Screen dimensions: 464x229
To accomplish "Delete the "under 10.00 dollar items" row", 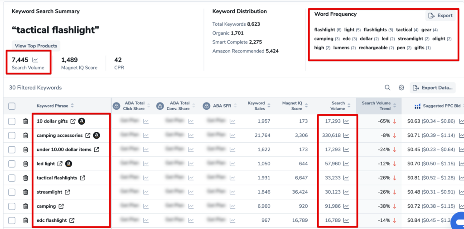I will pos(26,150).
